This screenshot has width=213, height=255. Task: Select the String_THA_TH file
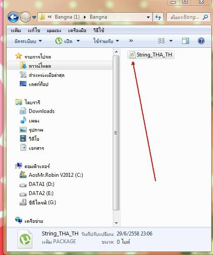[151, 55]
